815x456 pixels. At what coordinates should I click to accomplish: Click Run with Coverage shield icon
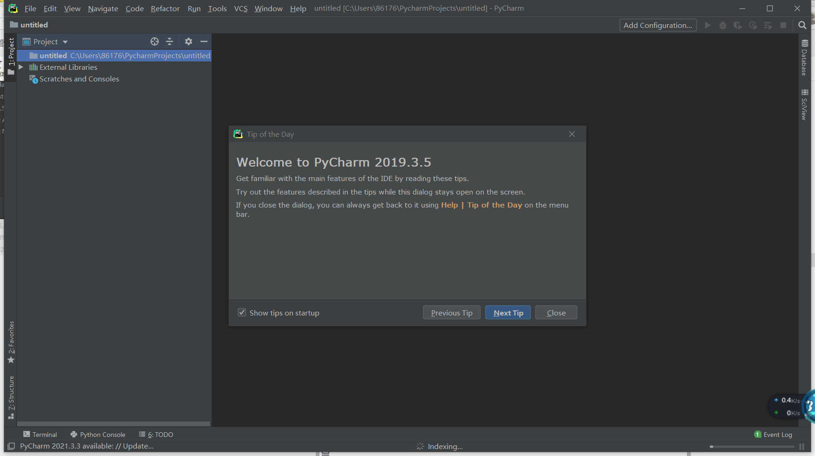tap(738, 25)
